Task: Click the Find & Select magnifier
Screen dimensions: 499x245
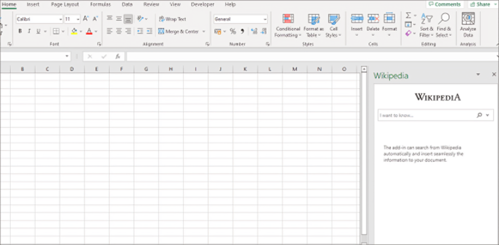Action: [x=443, y=19]
